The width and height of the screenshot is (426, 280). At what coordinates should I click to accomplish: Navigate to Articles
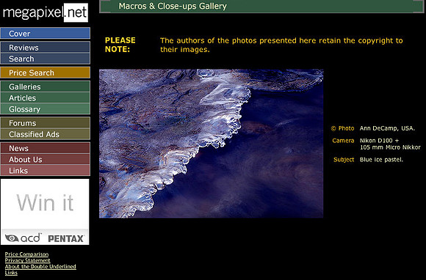tap(45, 97)
